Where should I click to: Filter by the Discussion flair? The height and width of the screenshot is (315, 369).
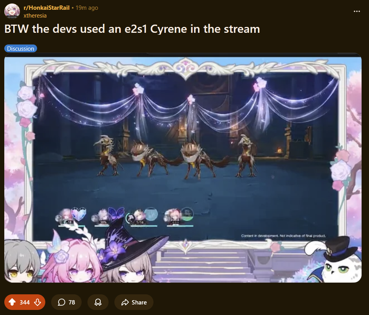pos(21,48)
